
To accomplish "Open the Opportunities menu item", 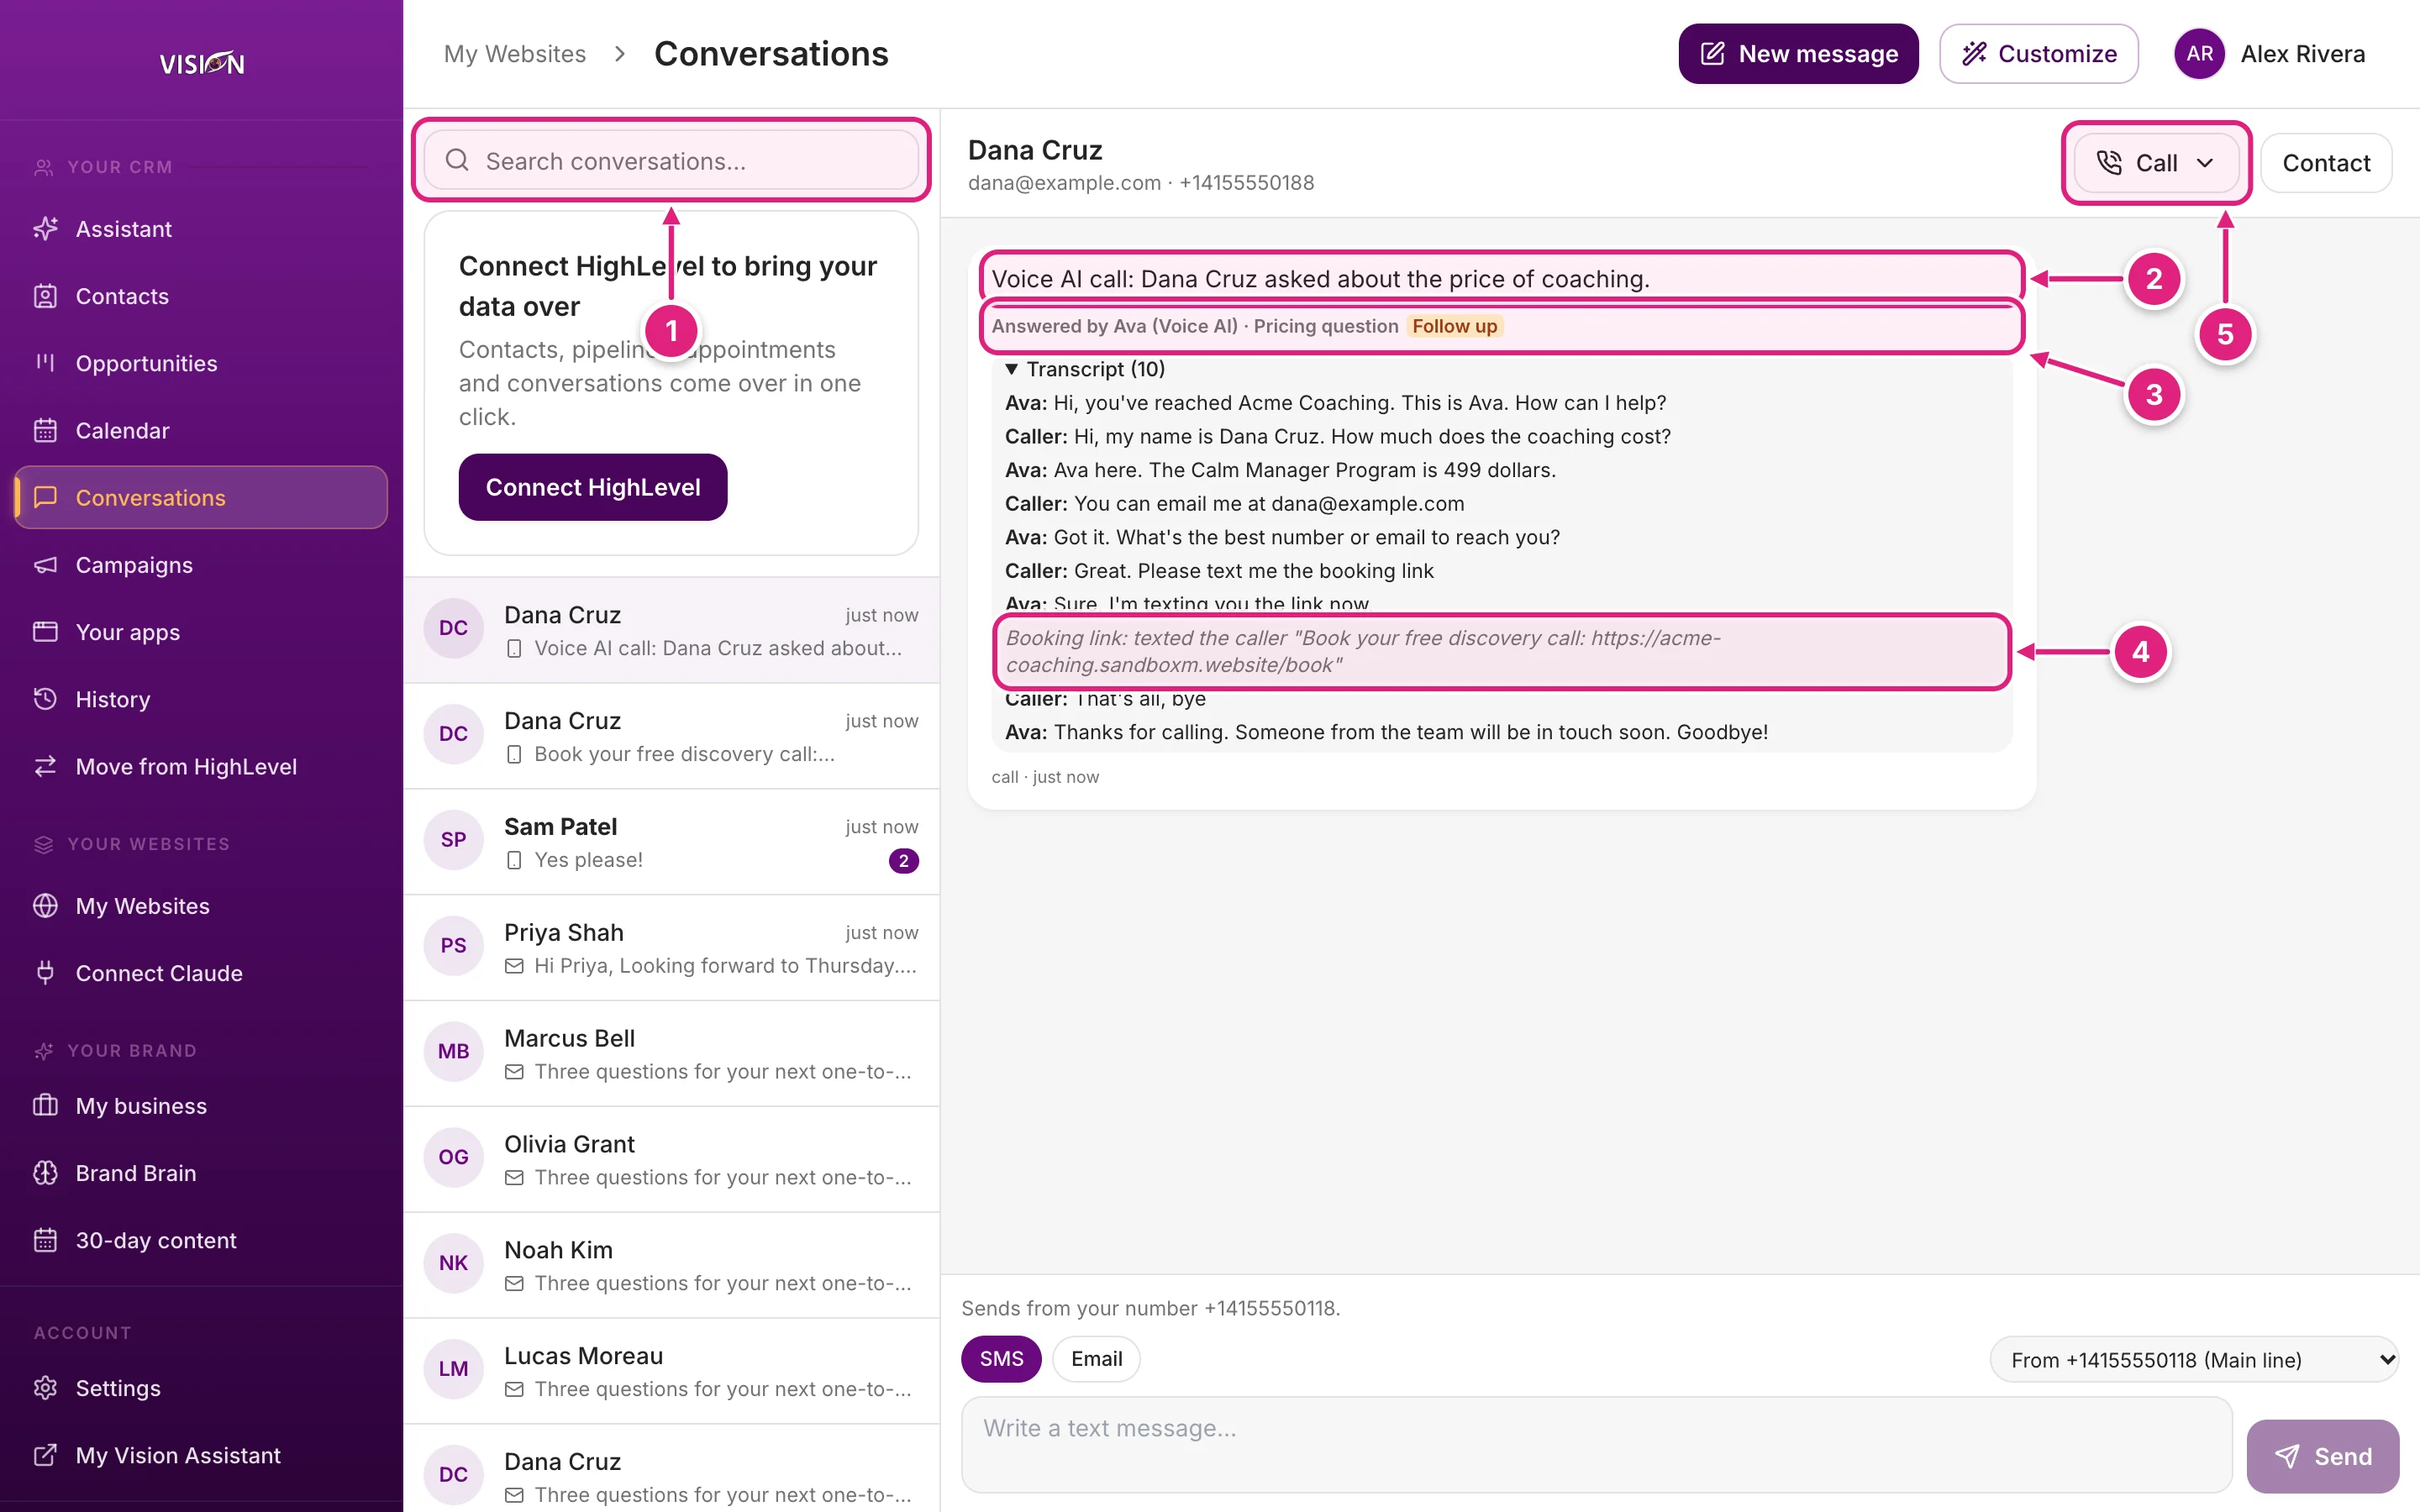I will pyautogui.click(x=201, y=363).
